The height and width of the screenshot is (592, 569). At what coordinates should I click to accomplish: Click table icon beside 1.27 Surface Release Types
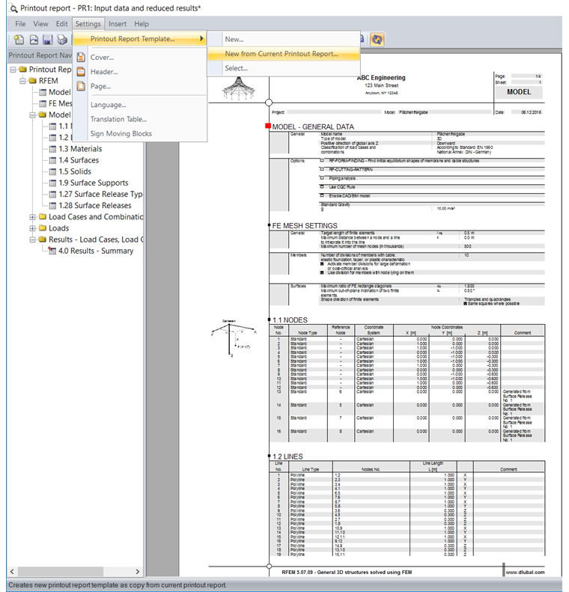pyautogui.click(x=53, y=194)
